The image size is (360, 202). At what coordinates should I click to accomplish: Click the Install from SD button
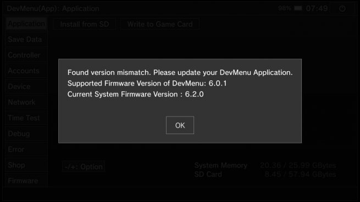click(85, 24)
